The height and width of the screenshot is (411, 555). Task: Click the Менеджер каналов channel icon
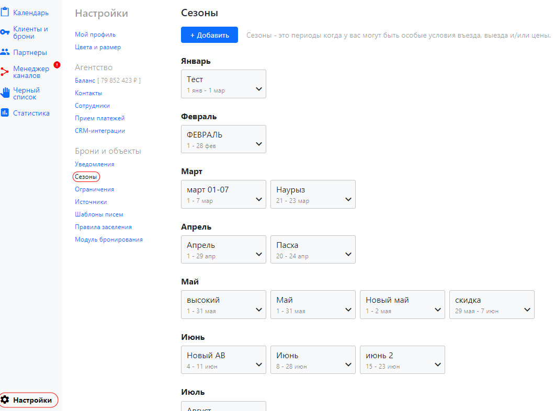(5, 72)
